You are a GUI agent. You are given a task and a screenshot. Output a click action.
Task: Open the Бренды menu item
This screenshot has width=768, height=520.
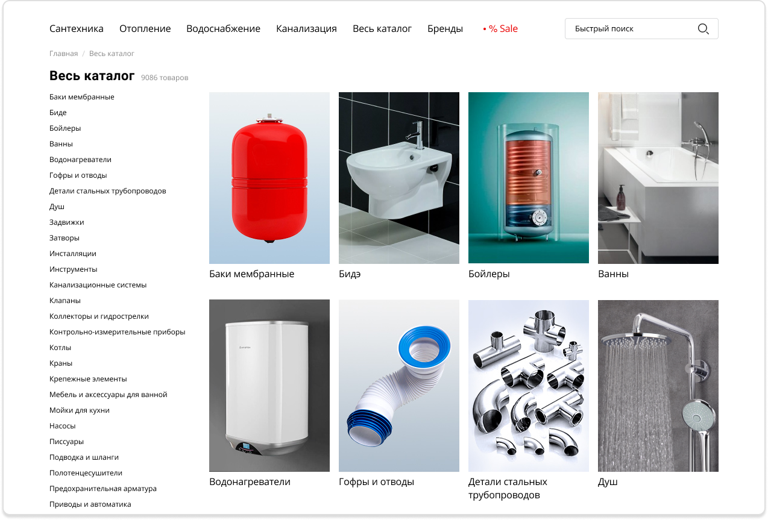click(x=445, y=29)
